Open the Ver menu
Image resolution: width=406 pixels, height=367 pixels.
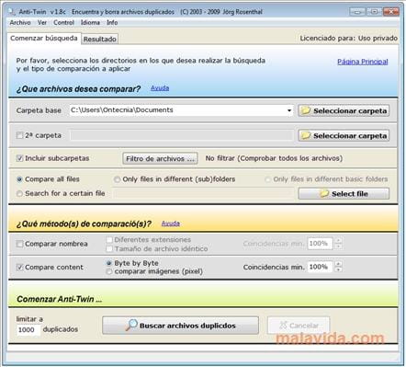tap(42, 23)
